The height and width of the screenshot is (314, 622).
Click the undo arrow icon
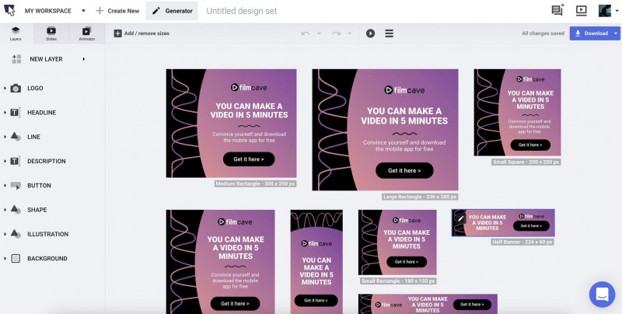click(x=306, y=33)
